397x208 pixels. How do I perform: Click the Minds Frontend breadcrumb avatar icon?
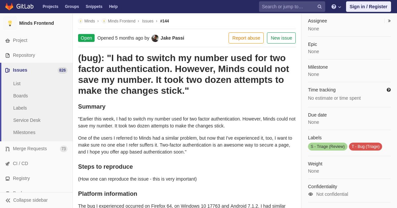pyautogui.click(x=104, y=21)
